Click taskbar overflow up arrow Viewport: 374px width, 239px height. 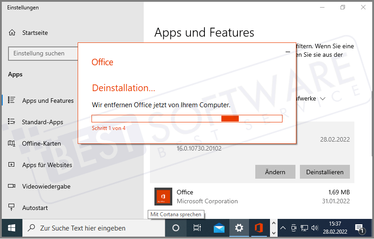pos(274,223)
